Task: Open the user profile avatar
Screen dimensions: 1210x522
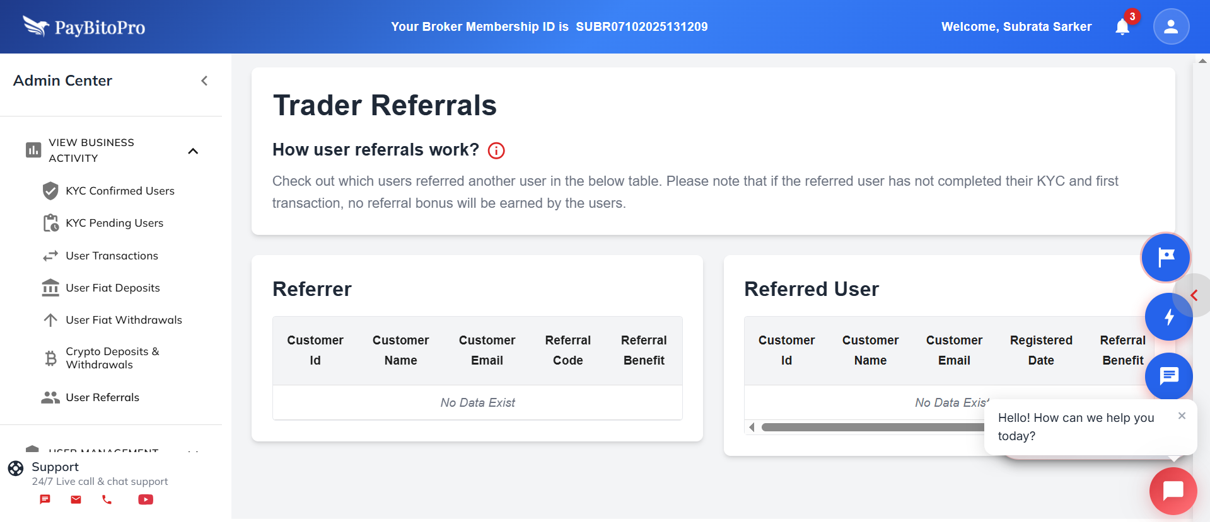Action: pos(1171,26)
